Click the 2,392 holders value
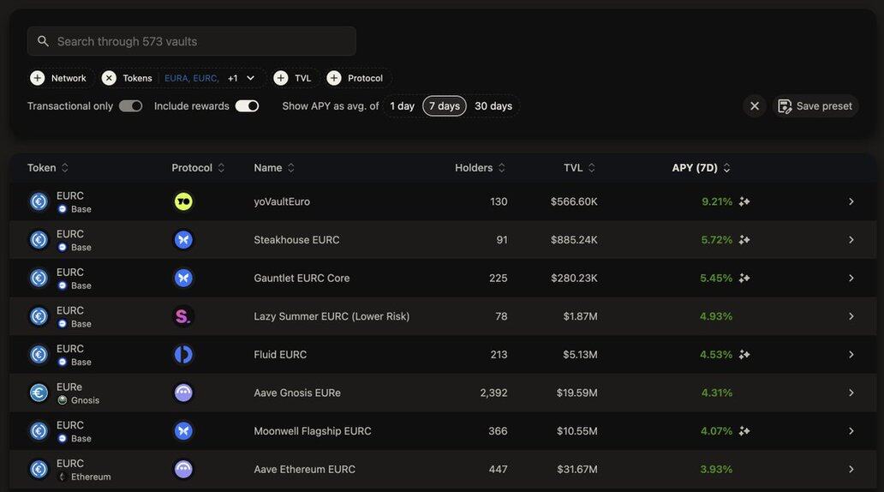This screenshot has height=492, width=884. pos(494,393)
